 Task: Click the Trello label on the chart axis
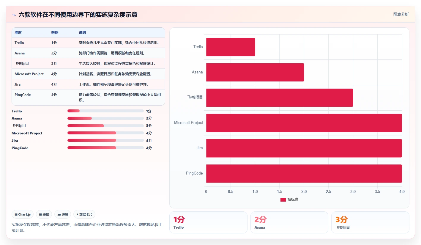point(198,47)
